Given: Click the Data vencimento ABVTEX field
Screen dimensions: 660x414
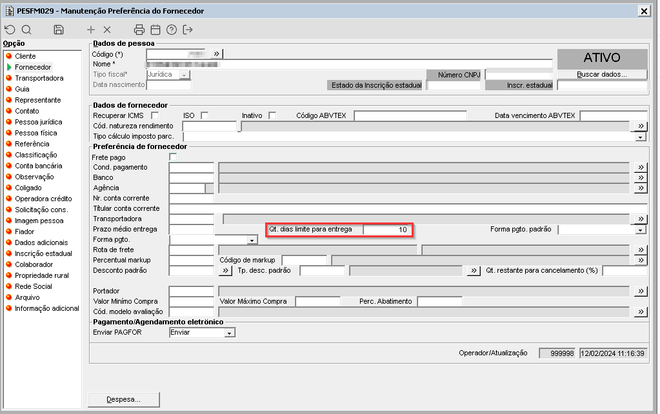Looking at the screenshot, I should coord(614,115).
